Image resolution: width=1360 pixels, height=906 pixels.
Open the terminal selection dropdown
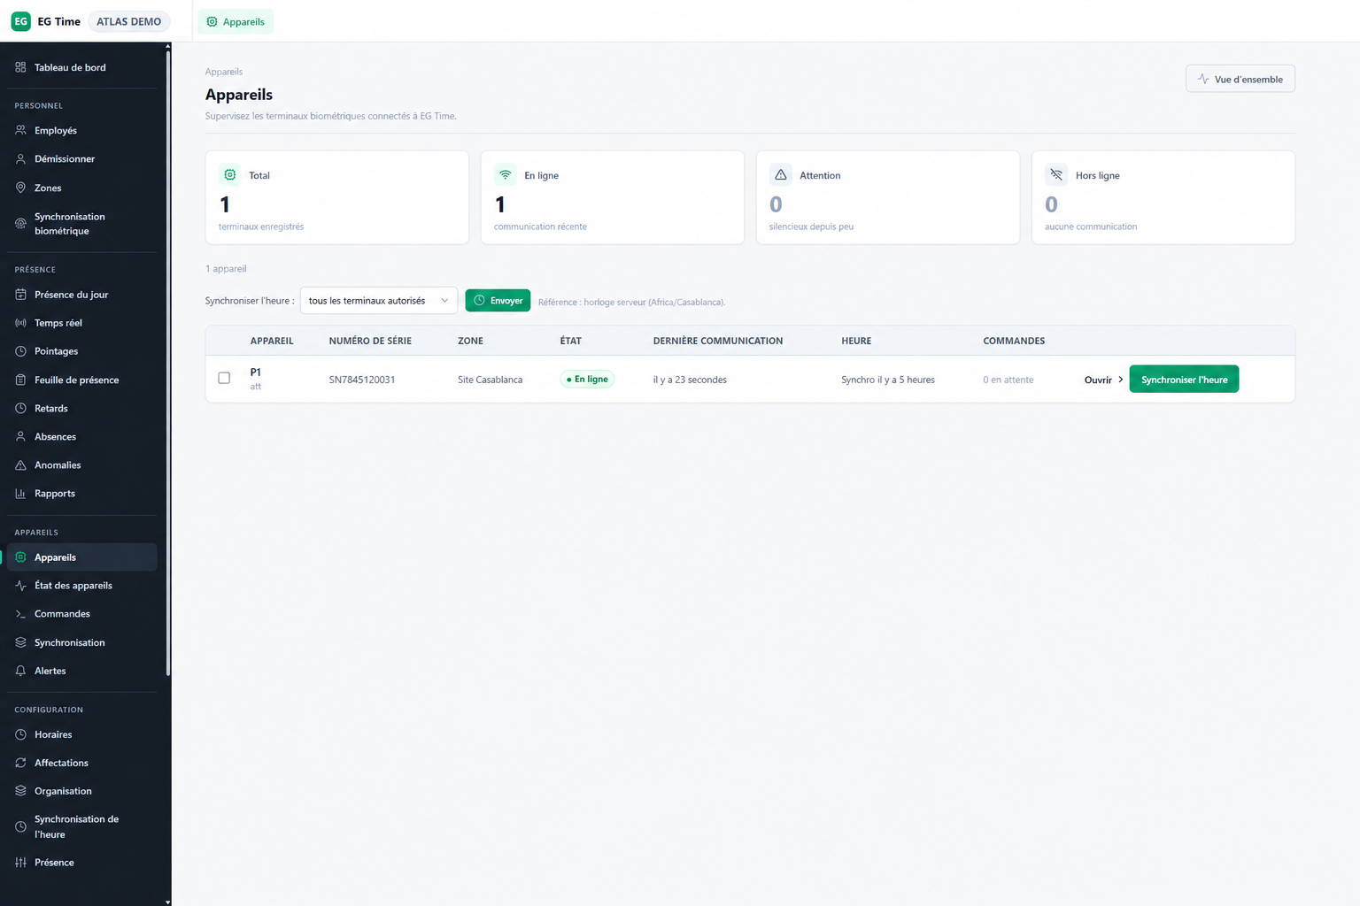[x=379, y=301]
